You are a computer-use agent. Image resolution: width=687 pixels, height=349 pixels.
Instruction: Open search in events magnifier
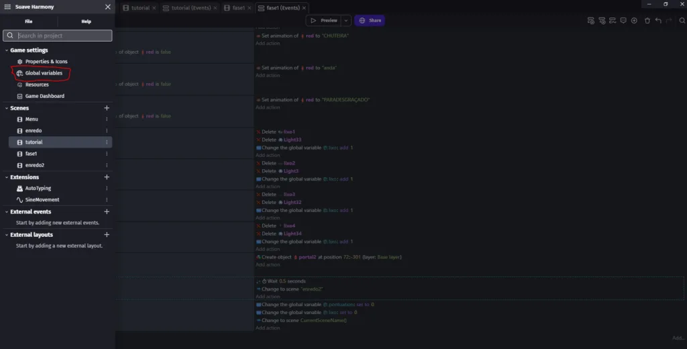(682, 21)
